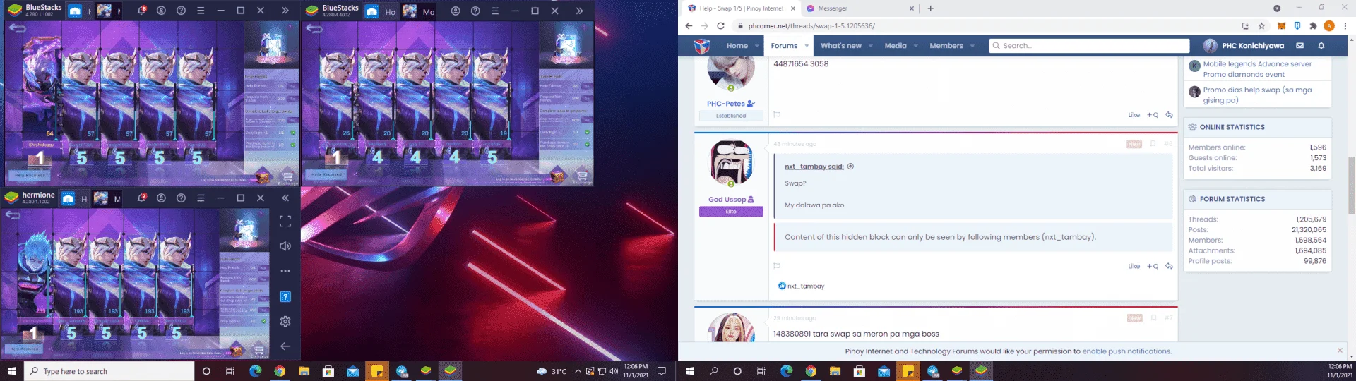Open hamburger menu in hermione title bar
Screen dimensions: 1356x381
click(201, 198)
